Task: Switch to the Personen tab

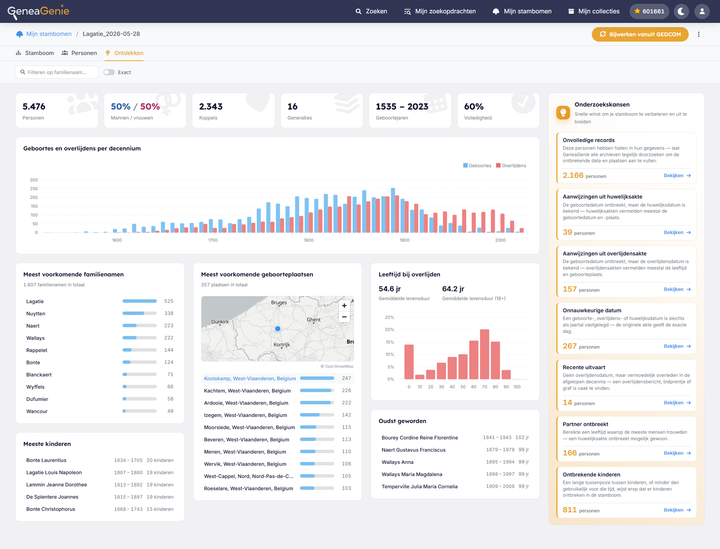Action: click(79, 53)
